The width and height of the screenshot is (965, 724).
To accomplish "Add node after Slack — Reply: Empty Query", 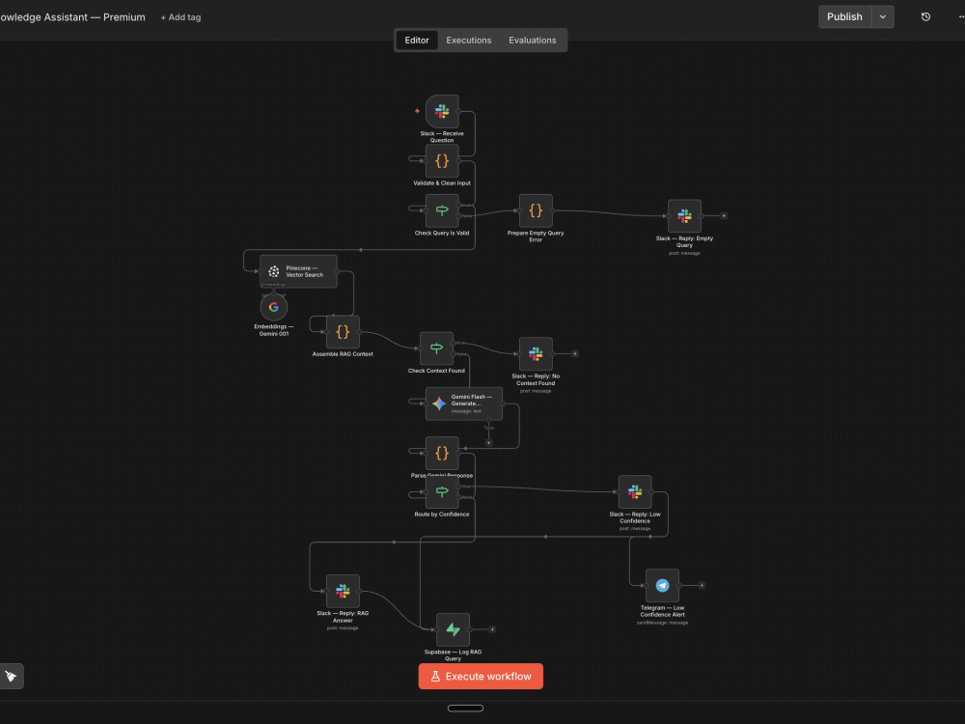I will [724, 216].
